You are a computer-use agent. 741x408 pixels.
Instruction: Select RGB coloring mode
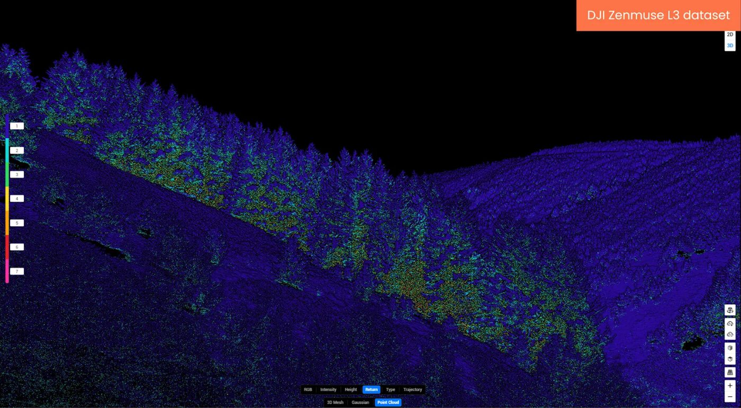pos(308,389)
